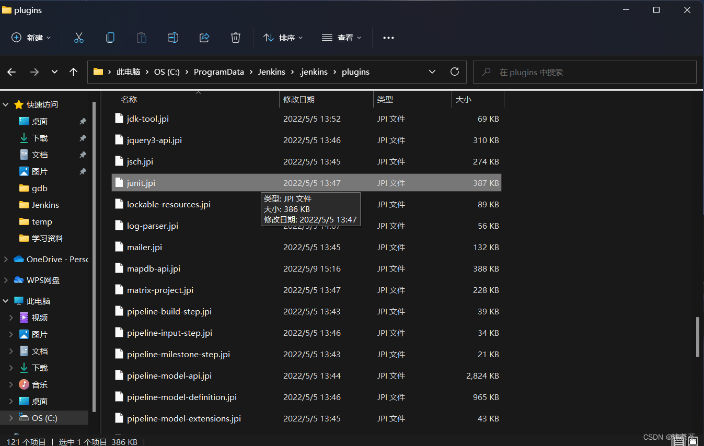
Task: Go back with the left arrow
Action: pos(11,72)
